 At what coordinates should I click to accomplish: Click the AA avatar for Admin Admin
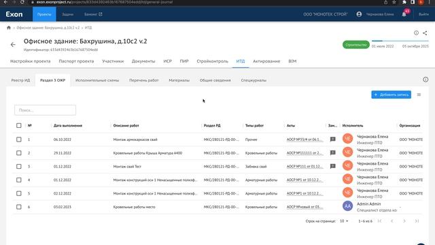(347, 206)
